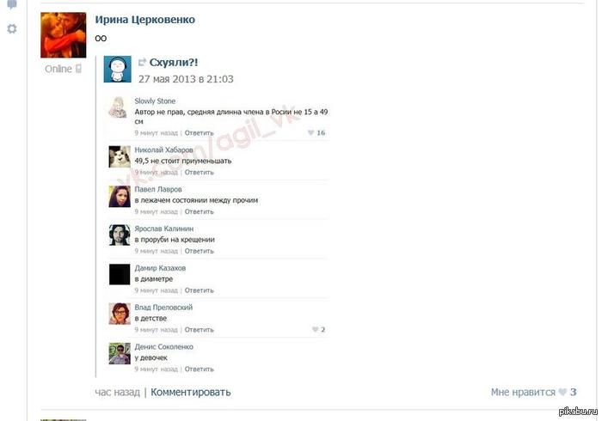Click the mobile phone icon next to Online
602x421 pixels.
tap(78, 69)
